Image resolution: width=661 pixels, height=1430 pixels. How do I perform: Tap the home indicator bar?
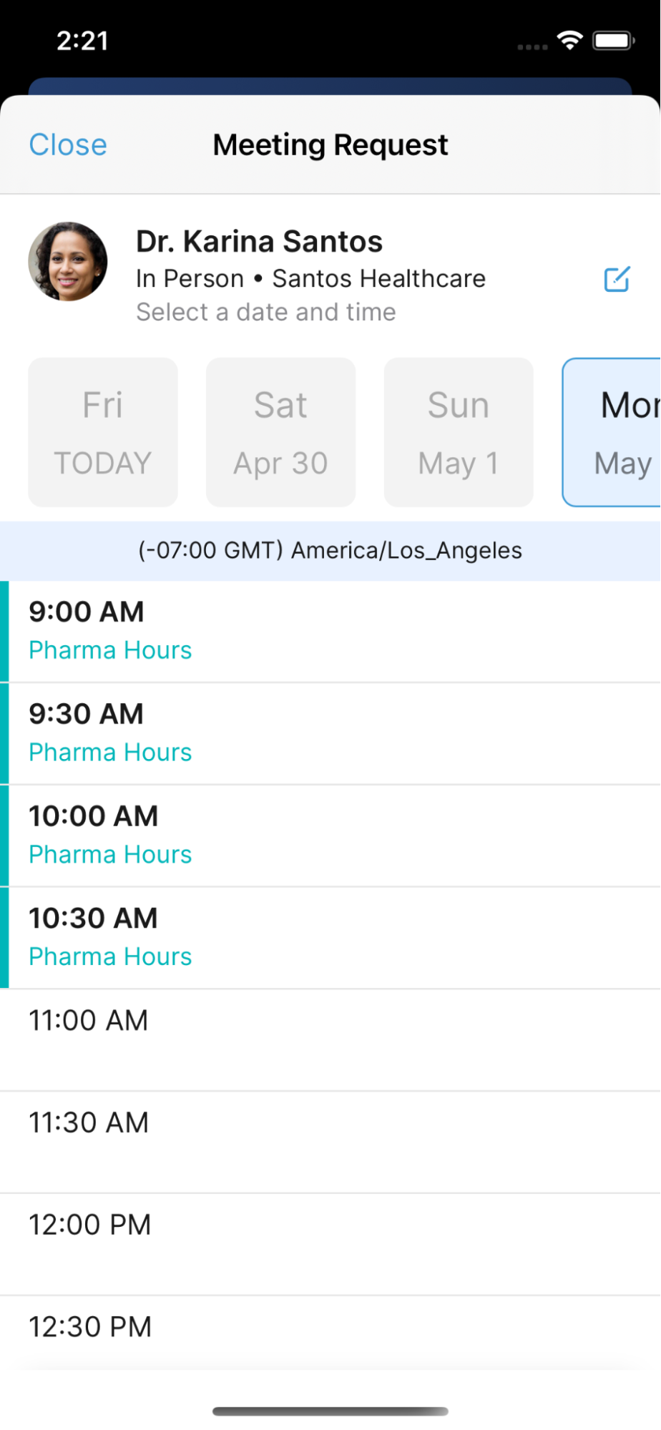(x=330, y=1411)
